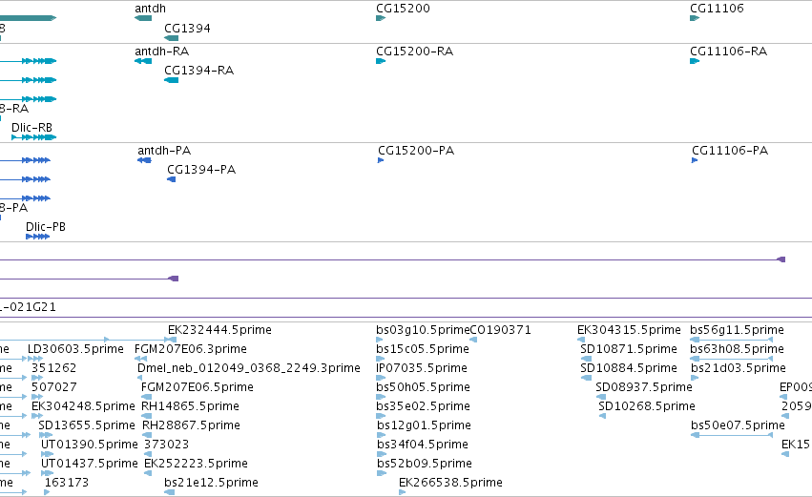The height and width of the screenshot is (497, 812).
Task: Click the 163173 feature label
Action: point(67,483)
